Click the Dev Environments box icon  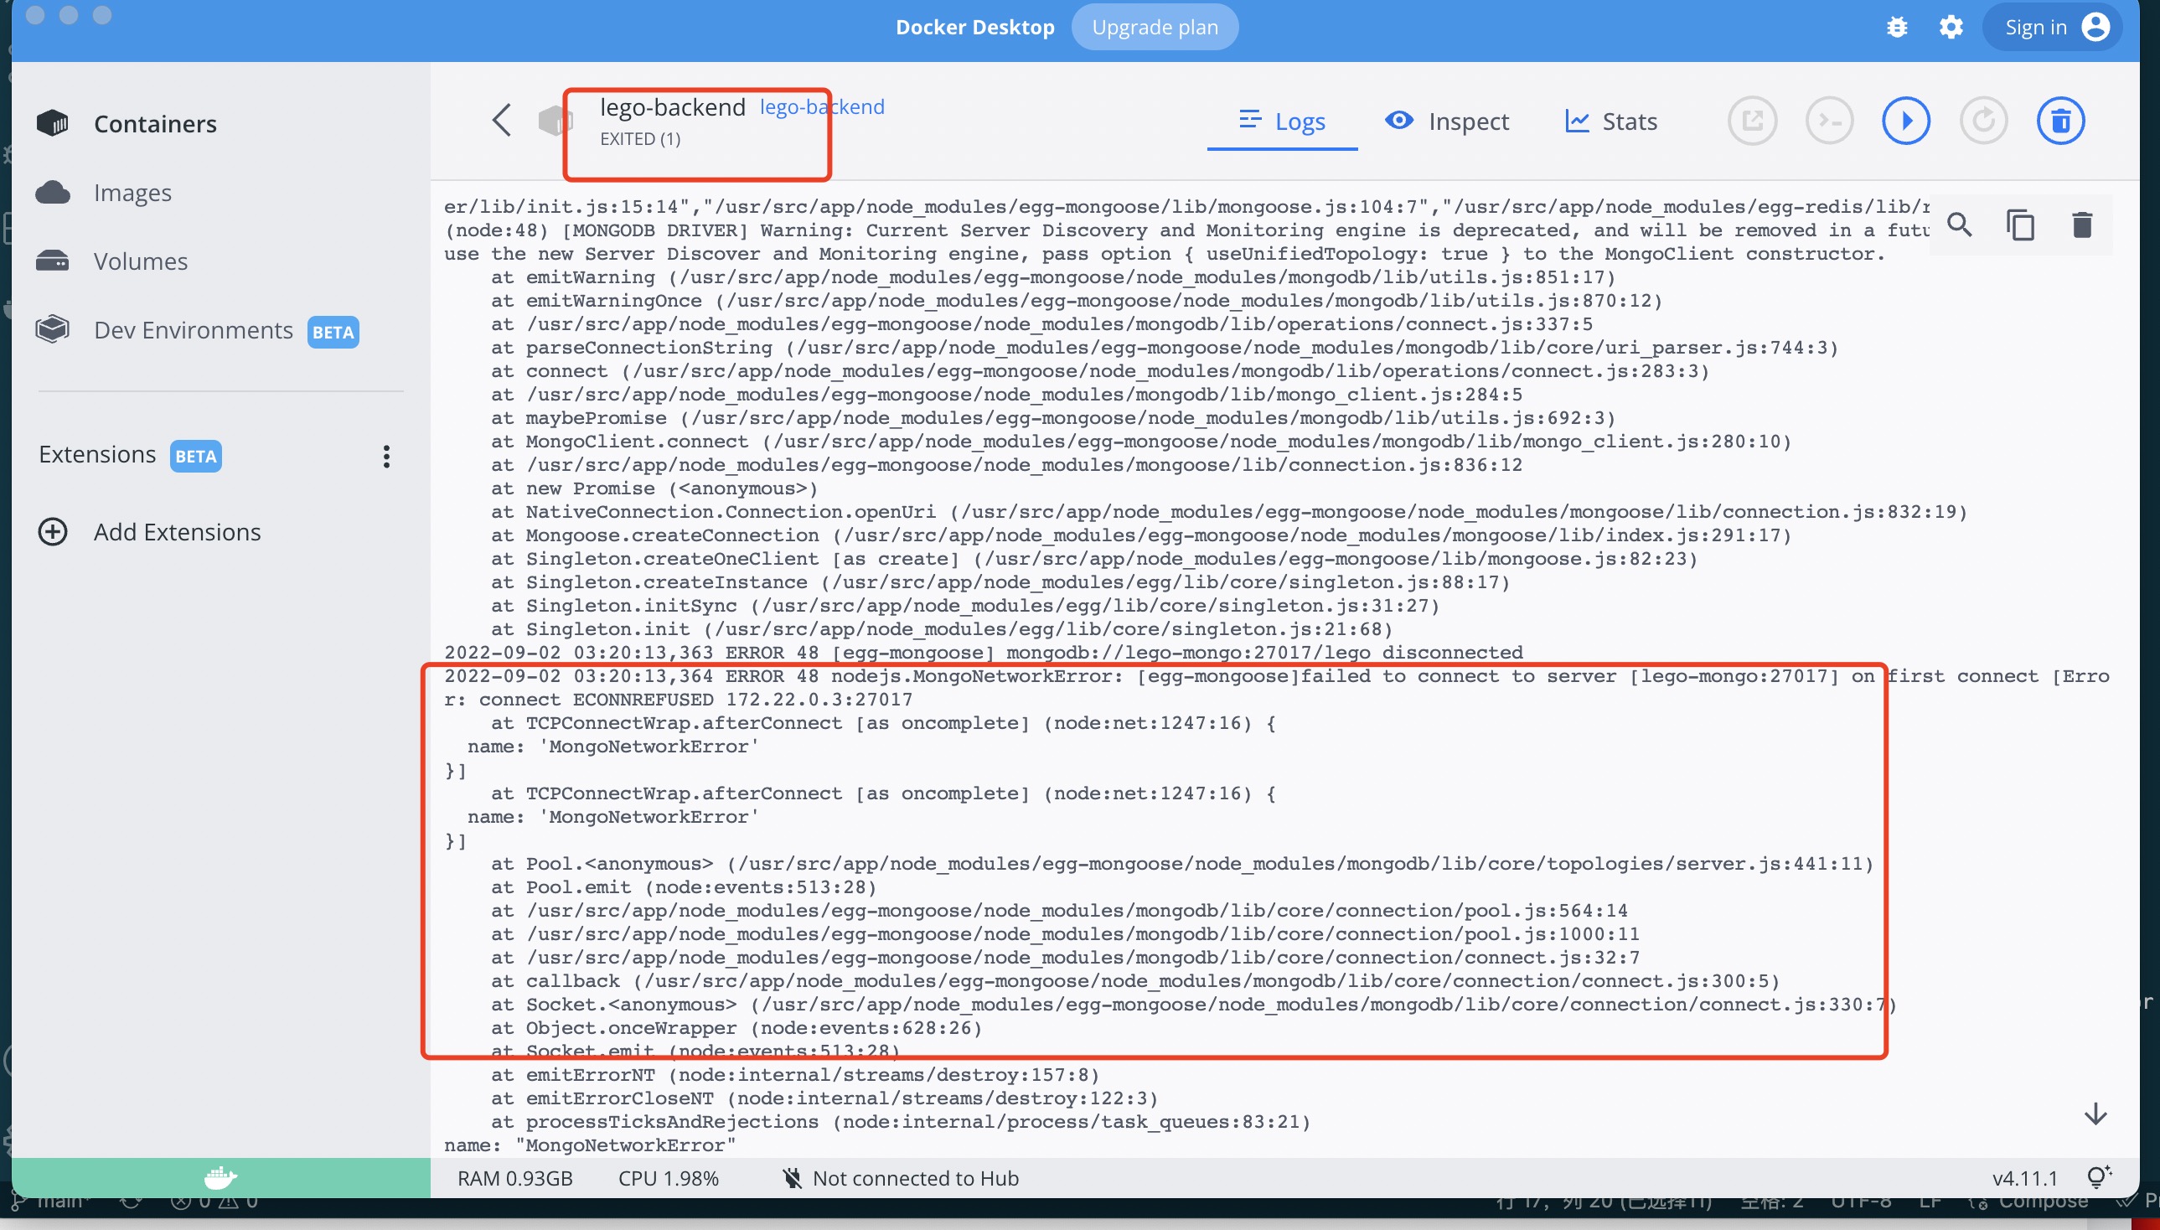coord(53,329)
